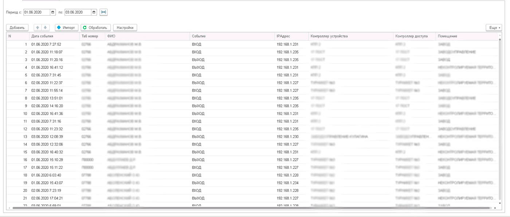Select row 13 dated 03.06.2020 12:08:39
This screenshot has height=217, width=510.
(x=47, y=137)
